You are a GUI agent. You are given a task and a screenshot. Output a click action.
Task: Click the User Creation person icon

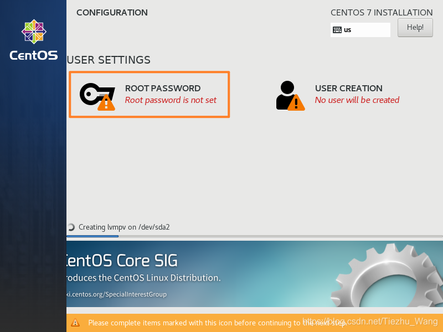click(290, 95)
